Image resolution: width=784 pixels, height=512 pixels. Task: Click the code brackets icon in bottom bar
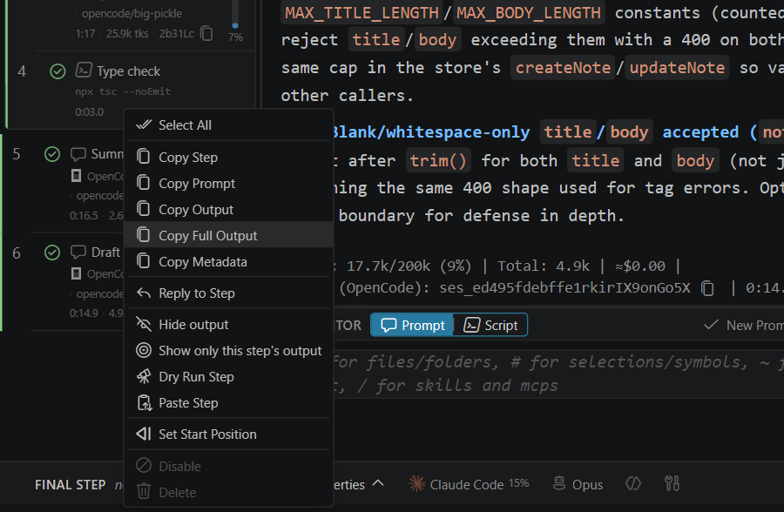click(633, 483)
